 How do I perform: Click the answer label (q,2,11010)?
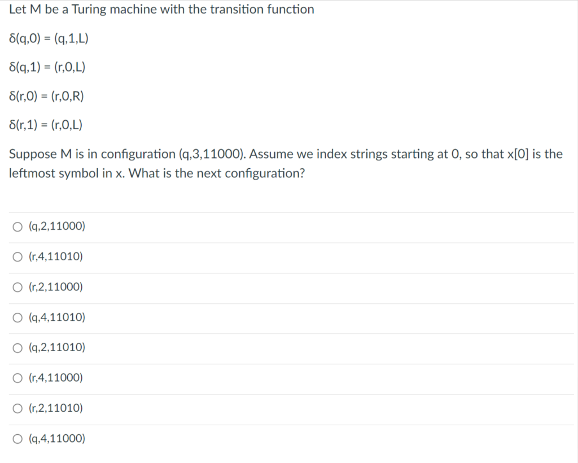56,347
